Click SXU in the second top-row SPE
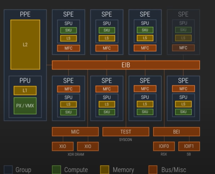215x174 pixels. [x=107, y=30]
